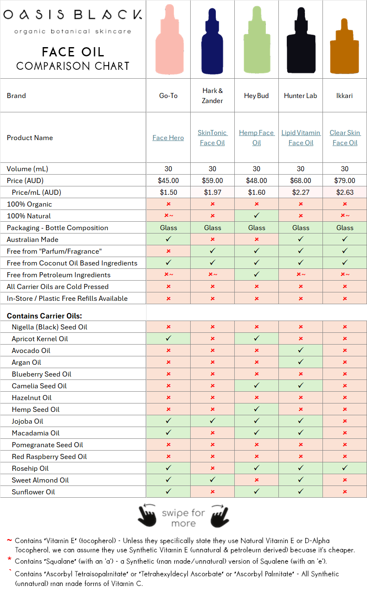This screenshot has width=367, height=589.
Task: Click the pink Go-To bottle image
Action: [169, 40]
